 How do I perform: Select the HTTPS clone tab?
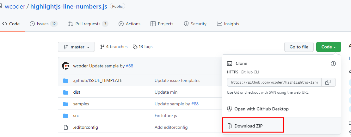pos(233,72)
